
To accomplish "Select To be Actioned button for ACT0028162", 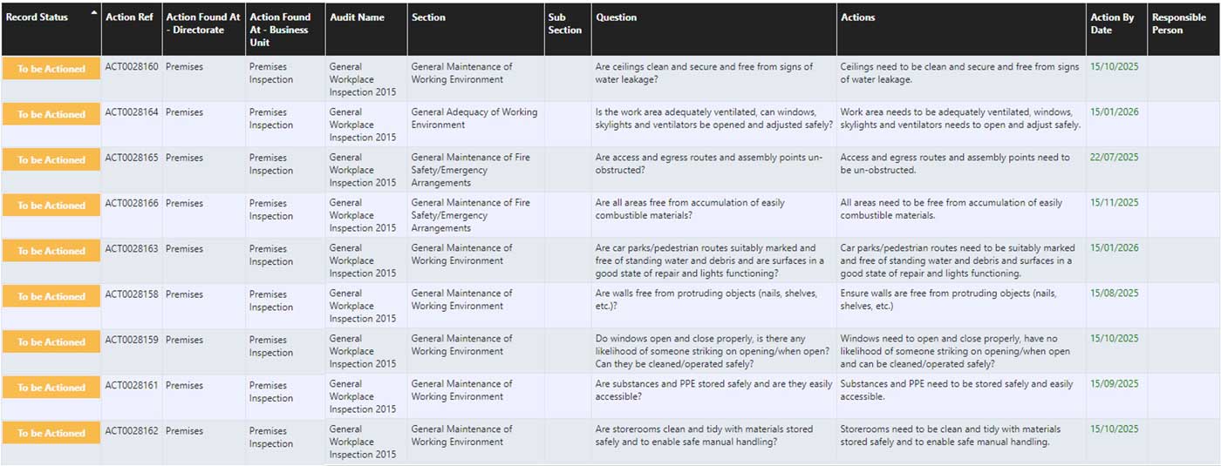I will pyautogui.click(x=51, y=433).
